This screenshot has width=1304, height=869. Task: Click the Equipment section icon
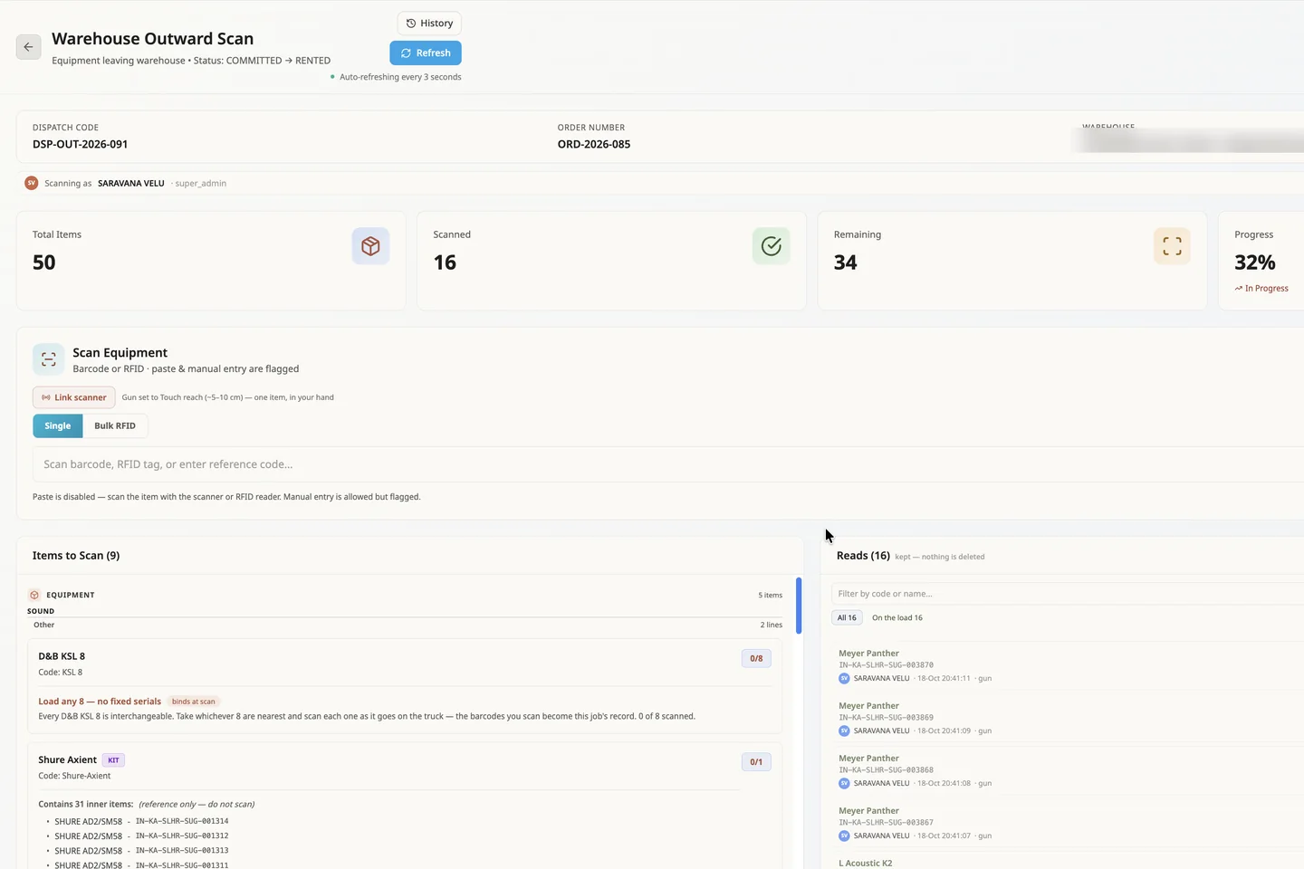pyautogui.click(x=34, y=595)
